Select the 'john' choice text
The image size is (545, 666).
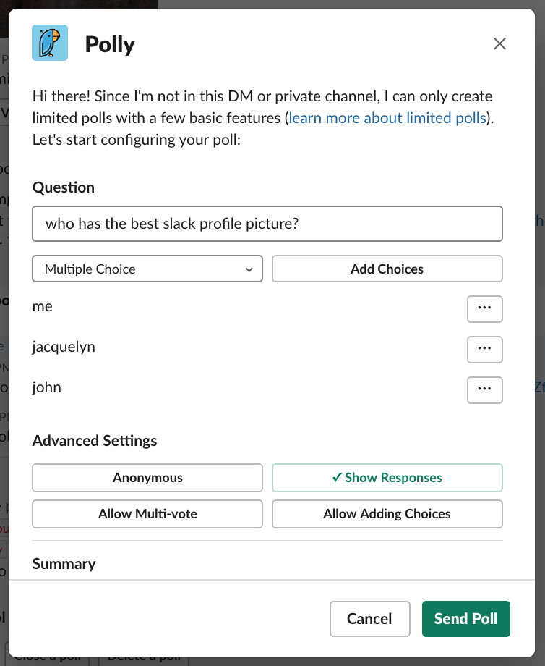[47, 387]
